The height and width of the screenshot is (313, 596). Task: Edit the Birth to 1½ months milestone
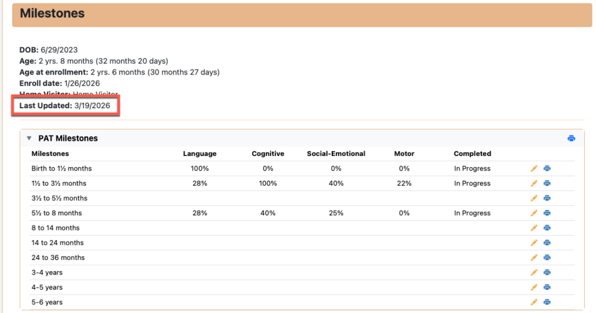[x=534, y=169]
